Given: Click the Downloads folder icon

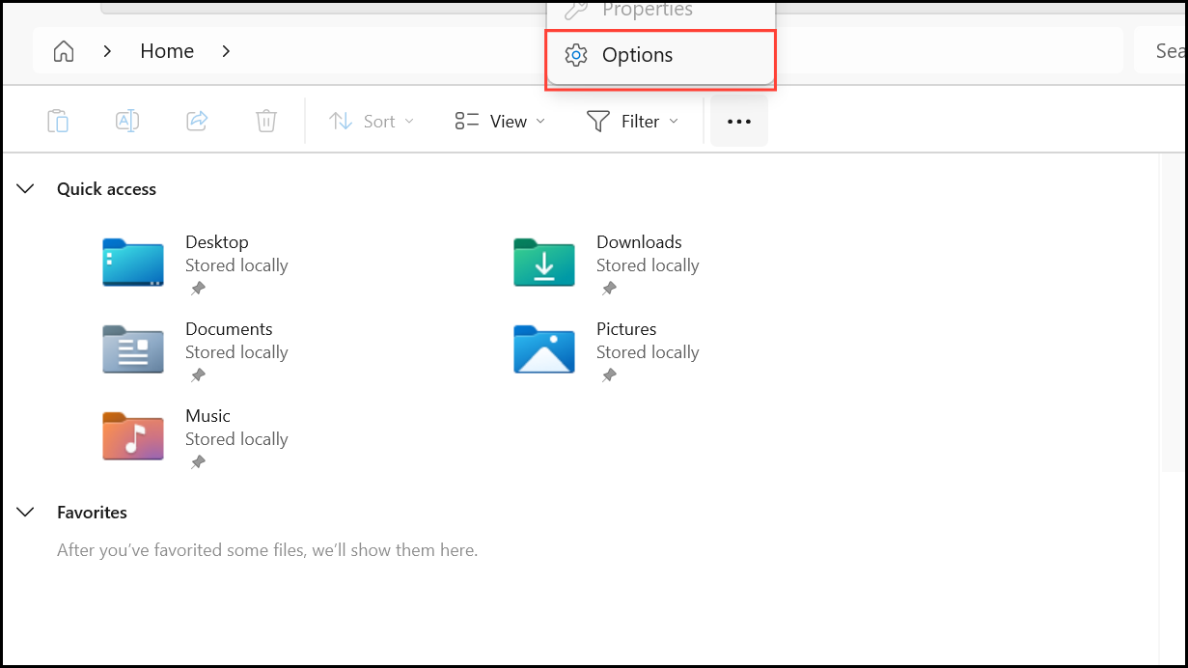Looking at the screenshot, I should click(543, 263).
